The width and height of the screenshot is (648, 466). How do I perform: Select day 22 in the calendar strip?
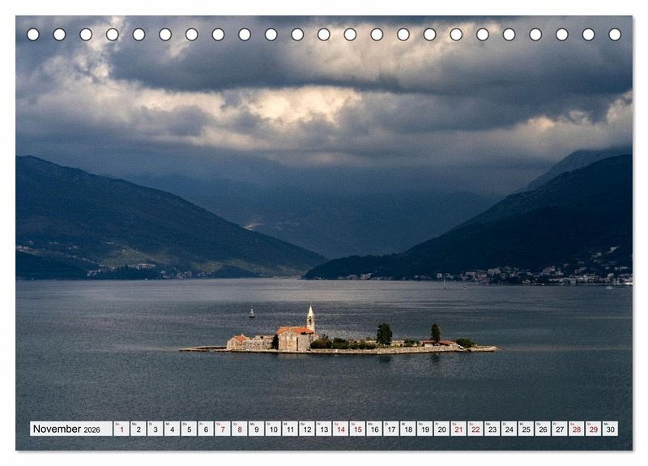coord(475,429)
